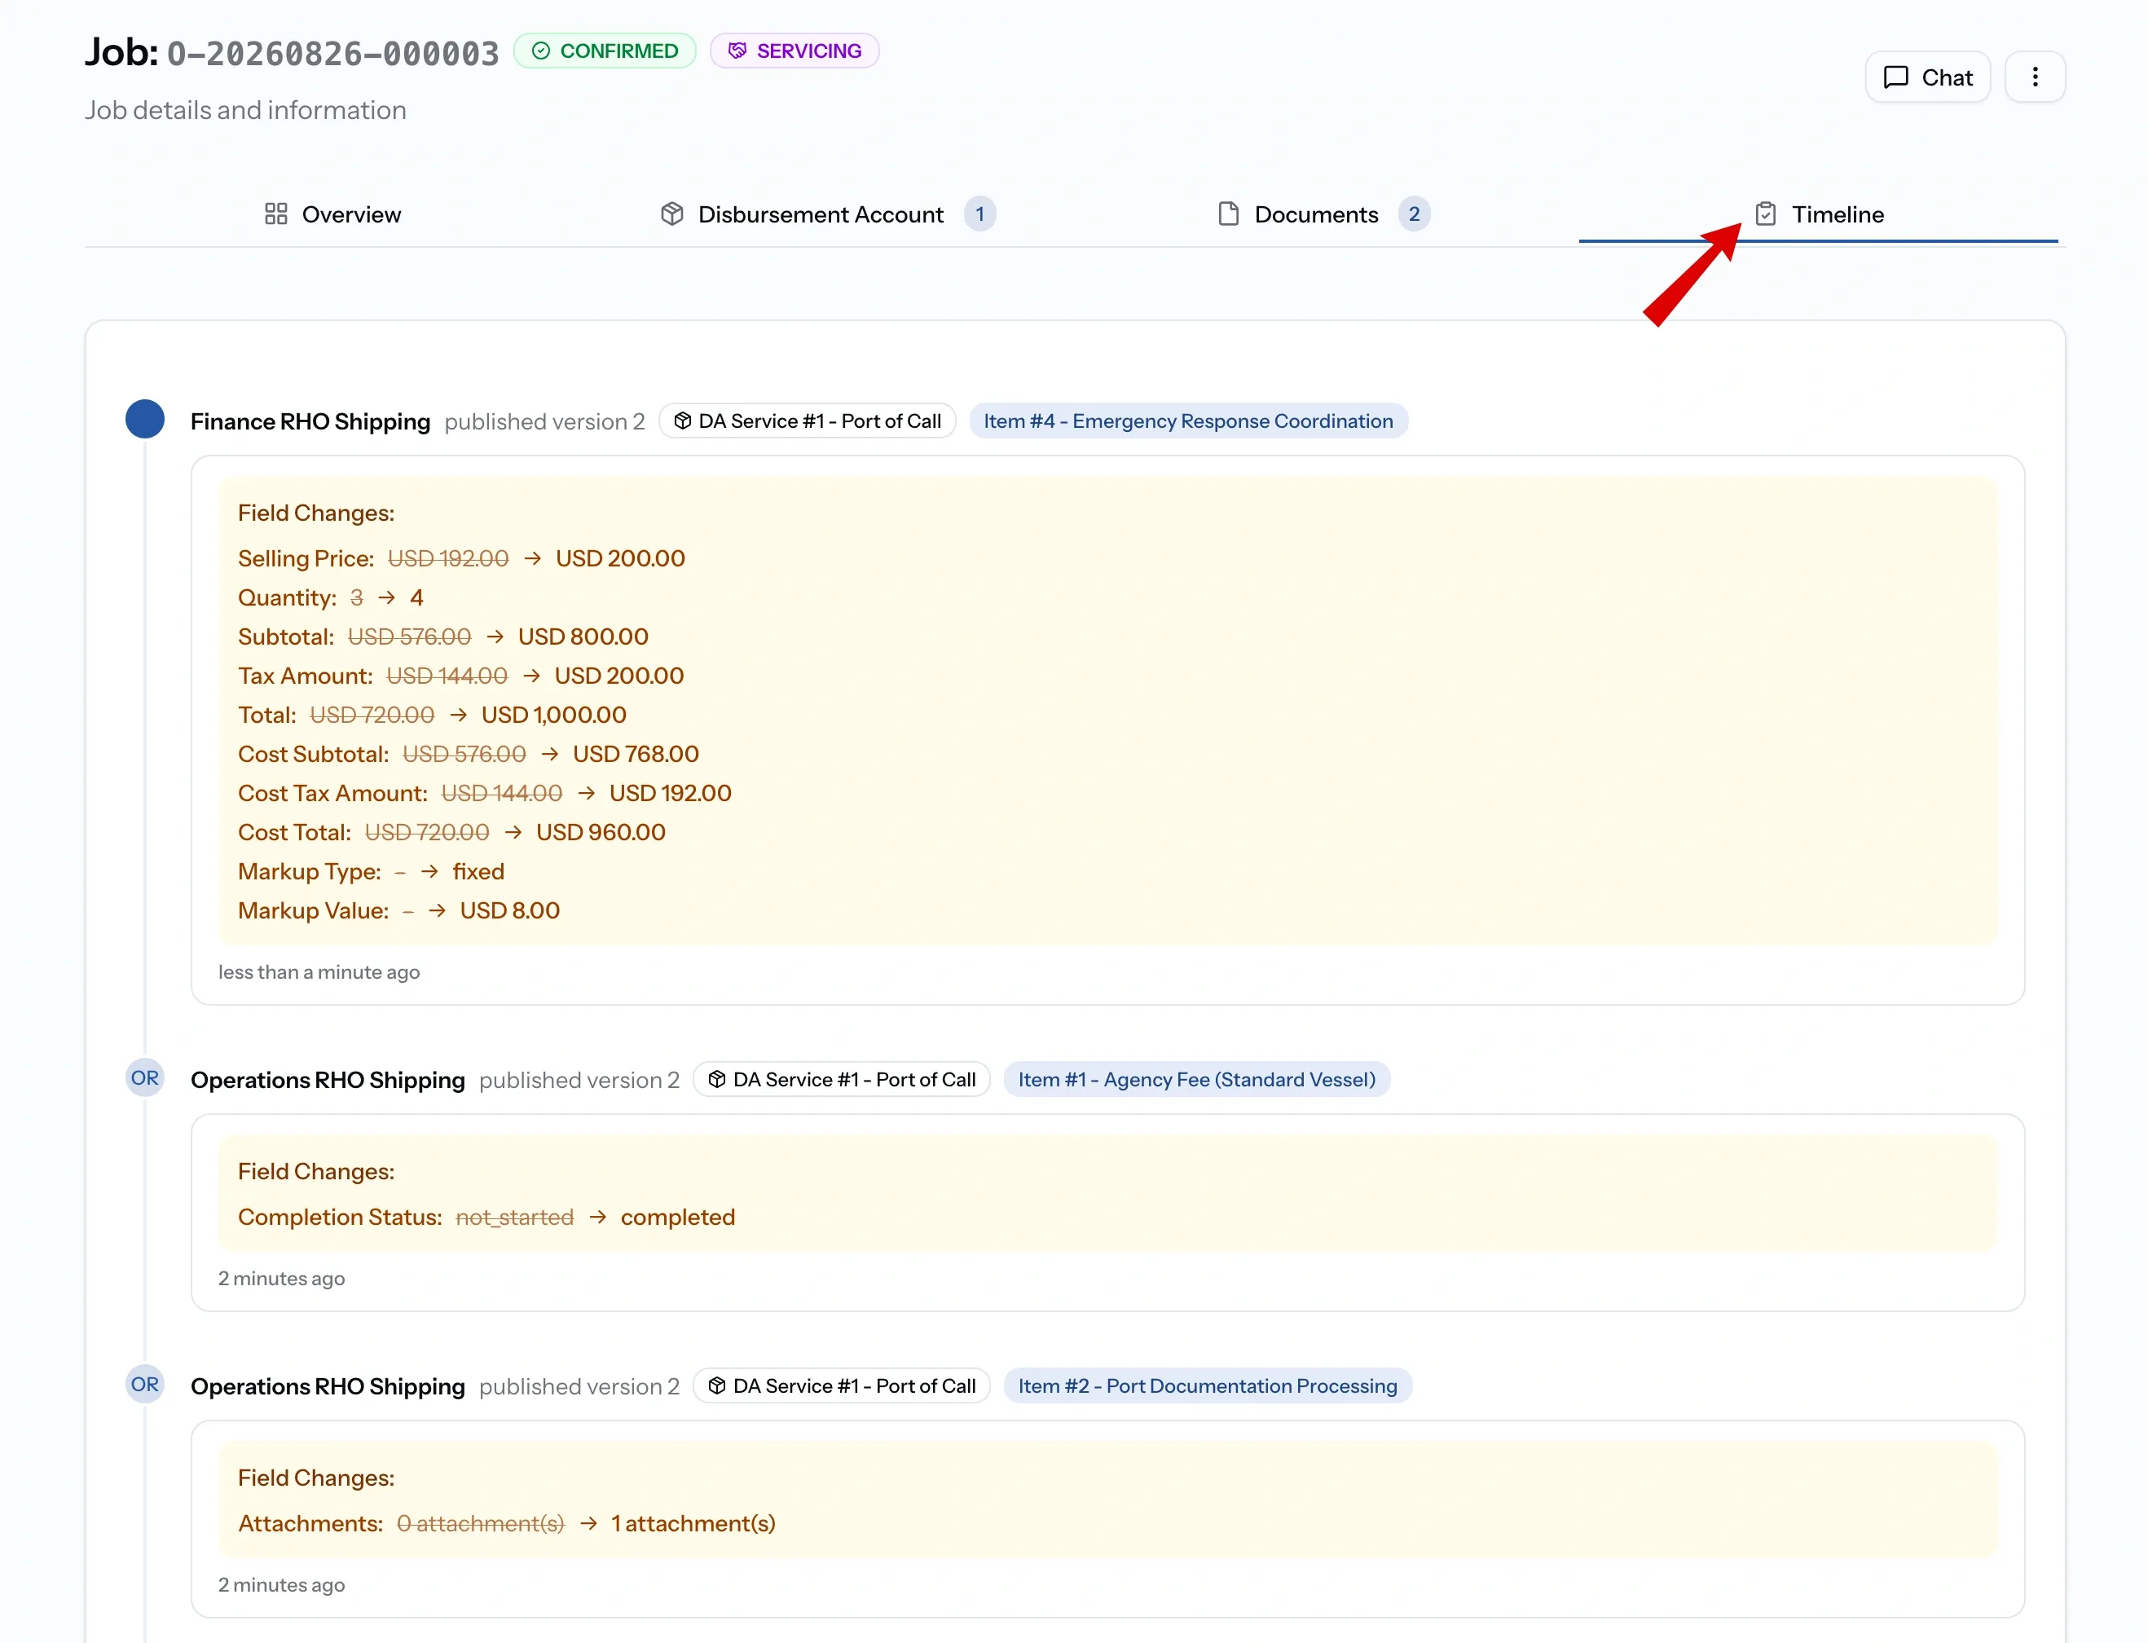Click the Disbursement Account count badge 1
The image size is (2148, 1643).
tap(979, 214)
